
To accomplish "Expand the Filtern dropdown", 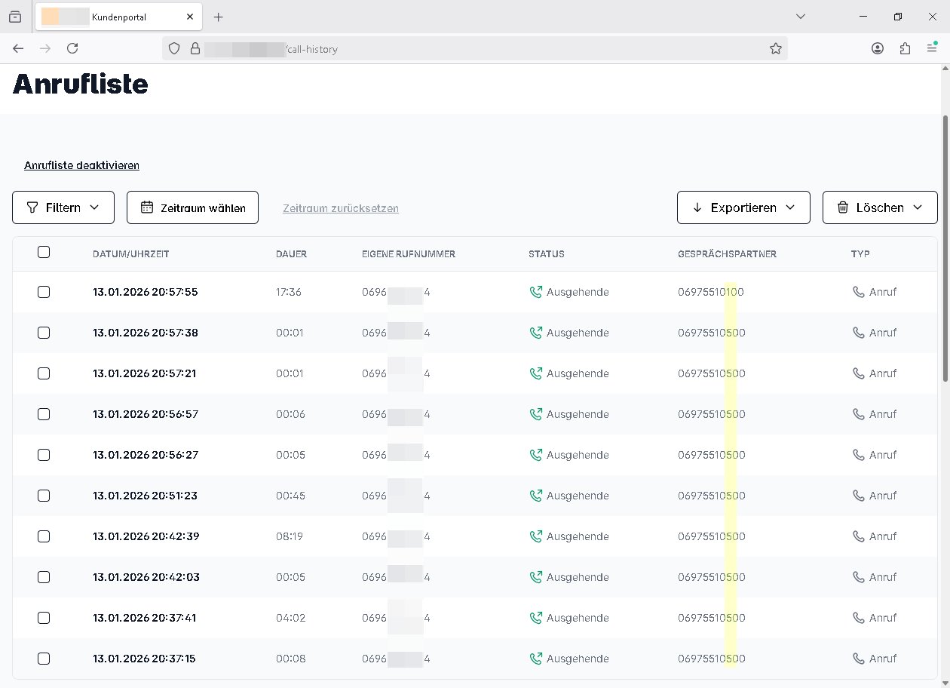I will [x=63, y=207].
